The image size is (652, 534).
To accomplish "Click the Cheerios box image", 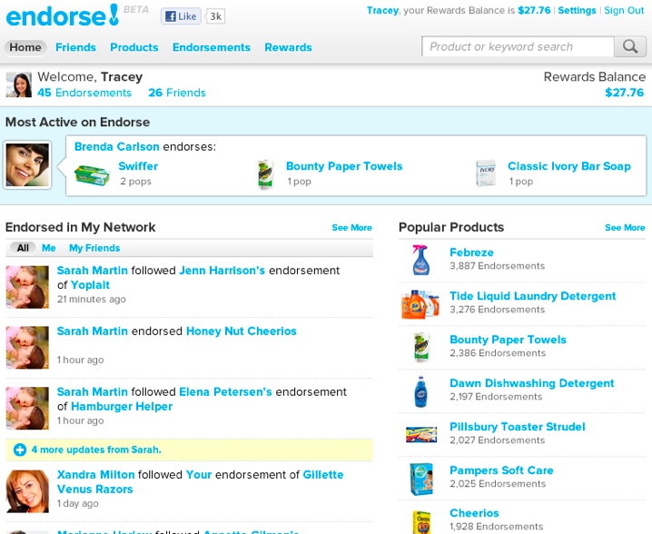I will (x=421, y=522).
